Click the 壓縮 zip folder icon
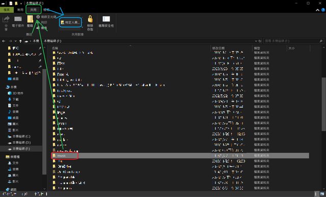 click(30, 19)
